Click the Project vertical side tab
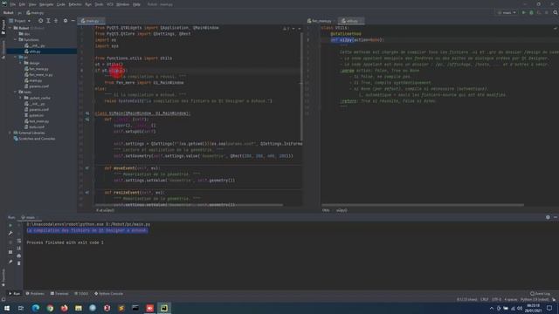The height and width of the screenshot is (314, 559). tap(3, 27)
